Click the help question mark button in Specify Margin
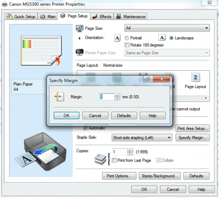This screenshot has height=198, width=219. pos(148,79)
